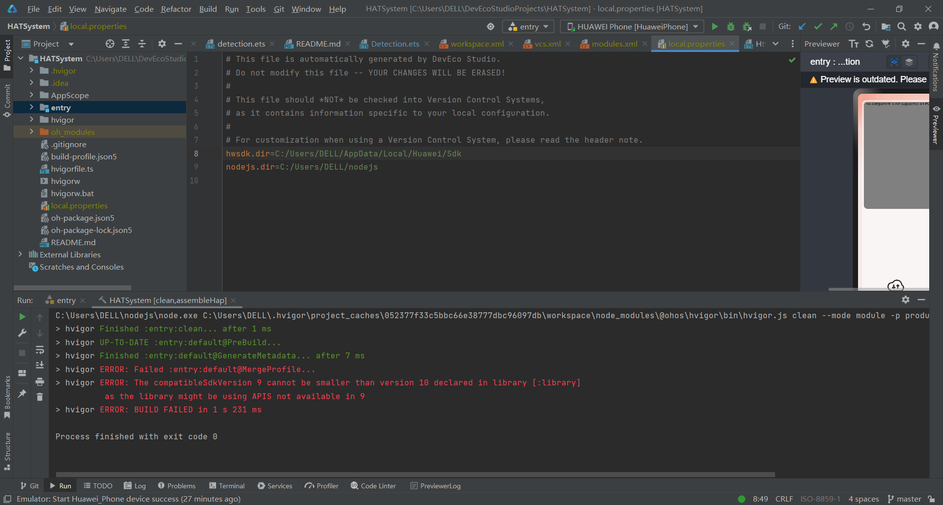Commit changes with Git checkmark

point(818,26)
